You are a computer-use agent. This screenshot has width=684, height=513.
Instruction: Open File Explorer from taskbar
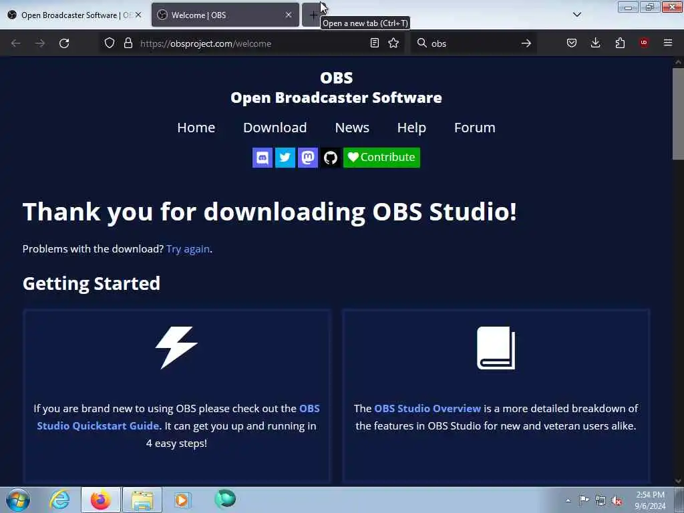point(142,500)
